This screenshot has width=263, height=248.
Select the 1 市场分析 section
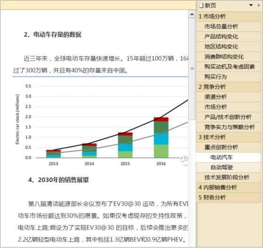228,17
